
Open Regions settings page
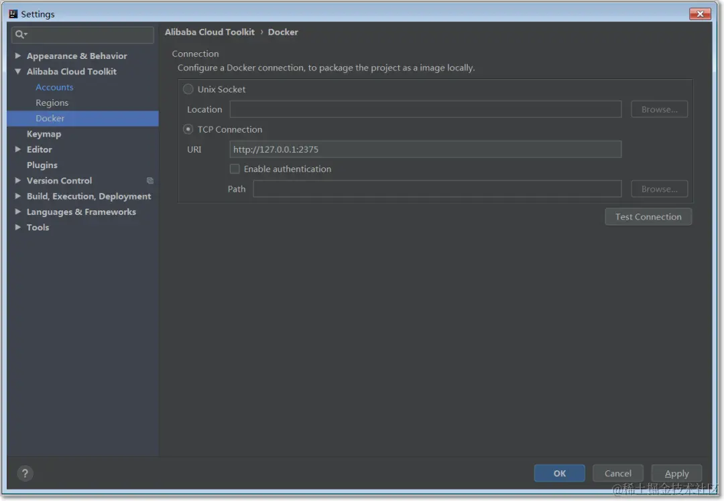click(x=52, y=103)
